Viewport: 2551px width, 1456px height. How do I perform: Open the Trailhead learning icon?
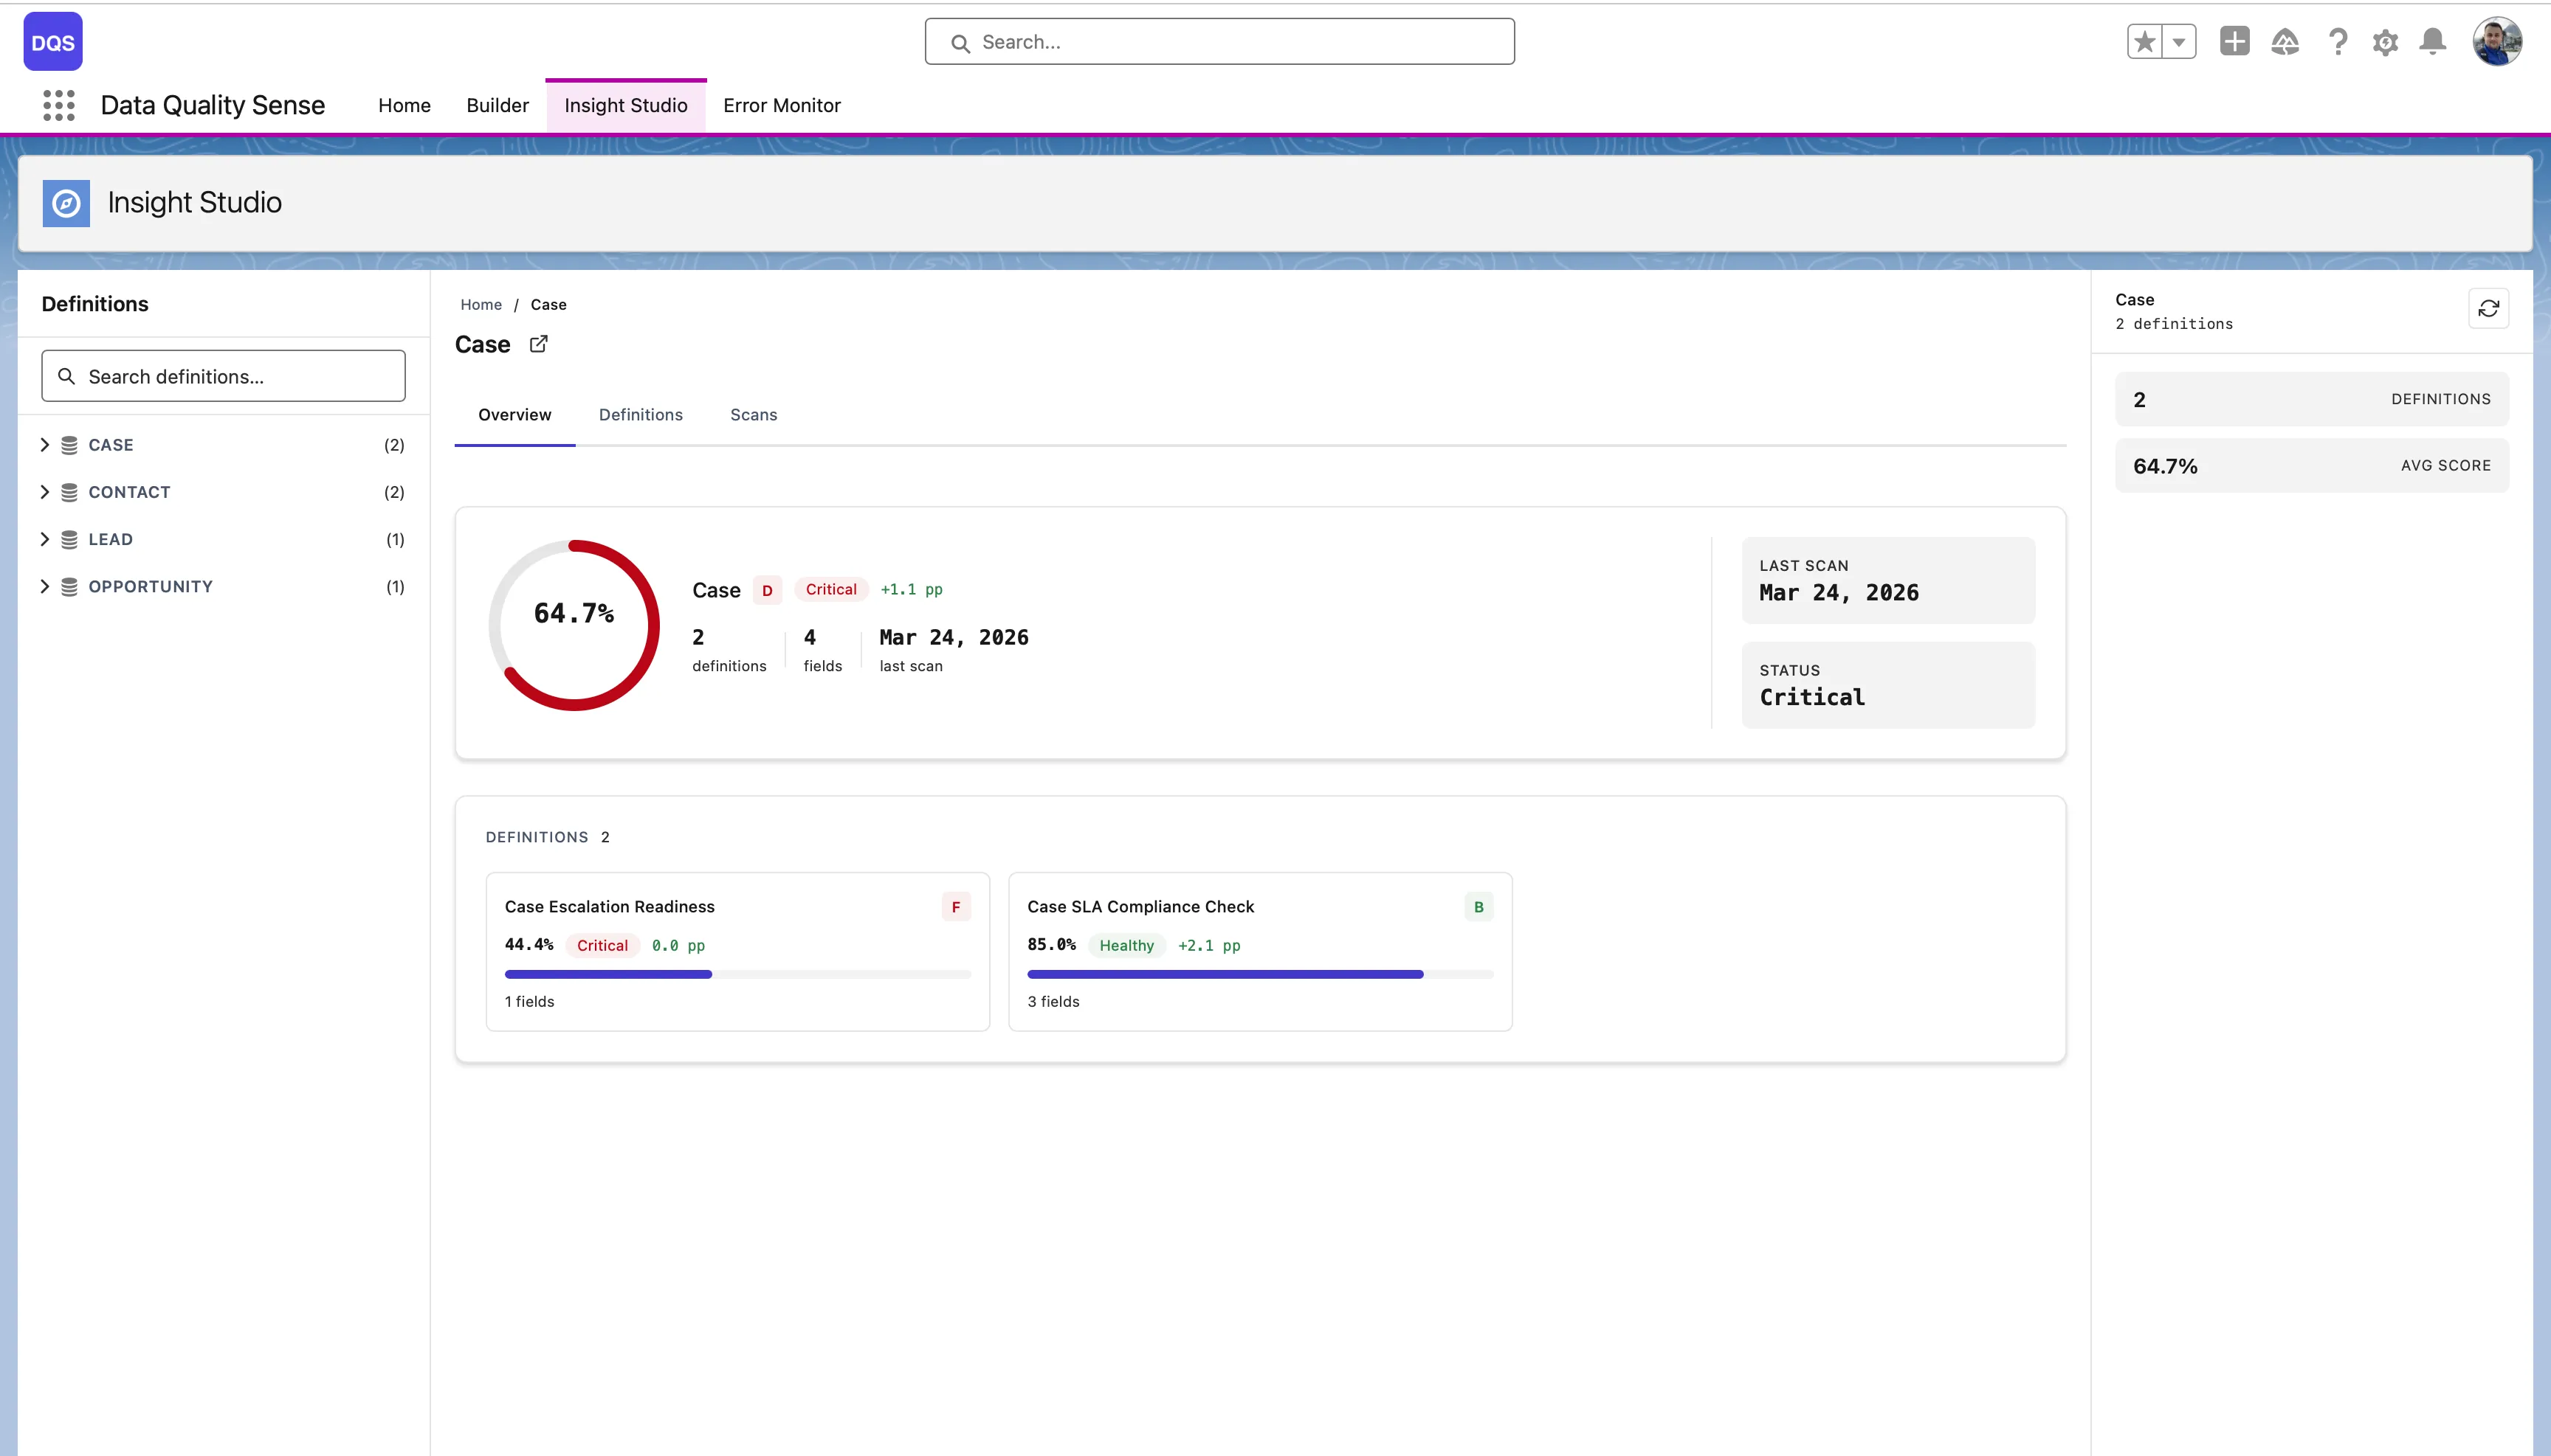(2286, 41)
